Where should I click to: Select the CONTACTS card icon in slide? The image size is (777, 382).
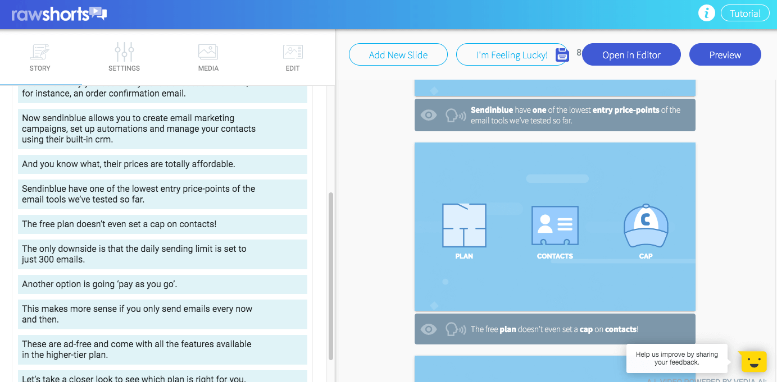click(555, 225)
